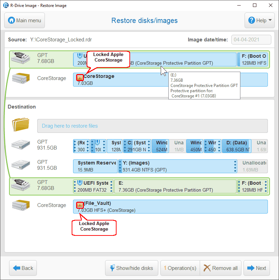
Task: Click the yellow folder icon under Destination
Action: 21,125
